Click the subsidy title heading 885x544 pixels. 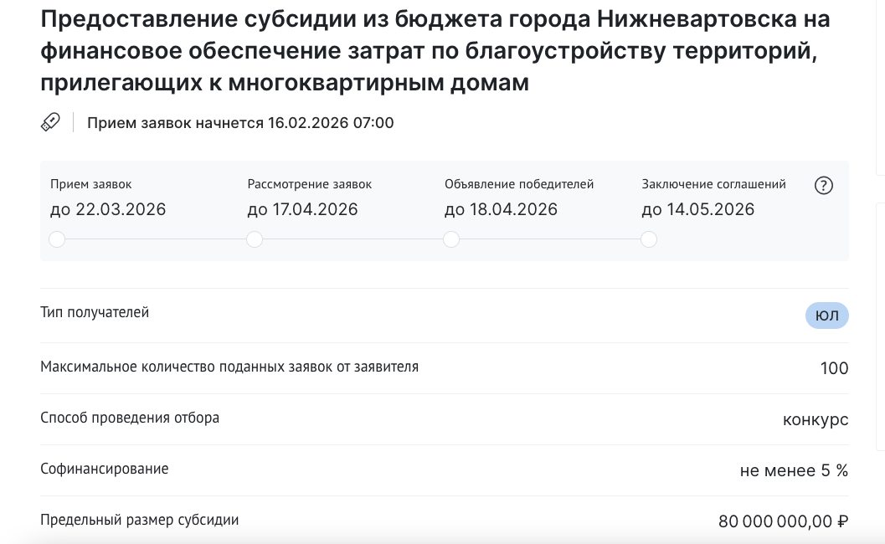point(435,51)
